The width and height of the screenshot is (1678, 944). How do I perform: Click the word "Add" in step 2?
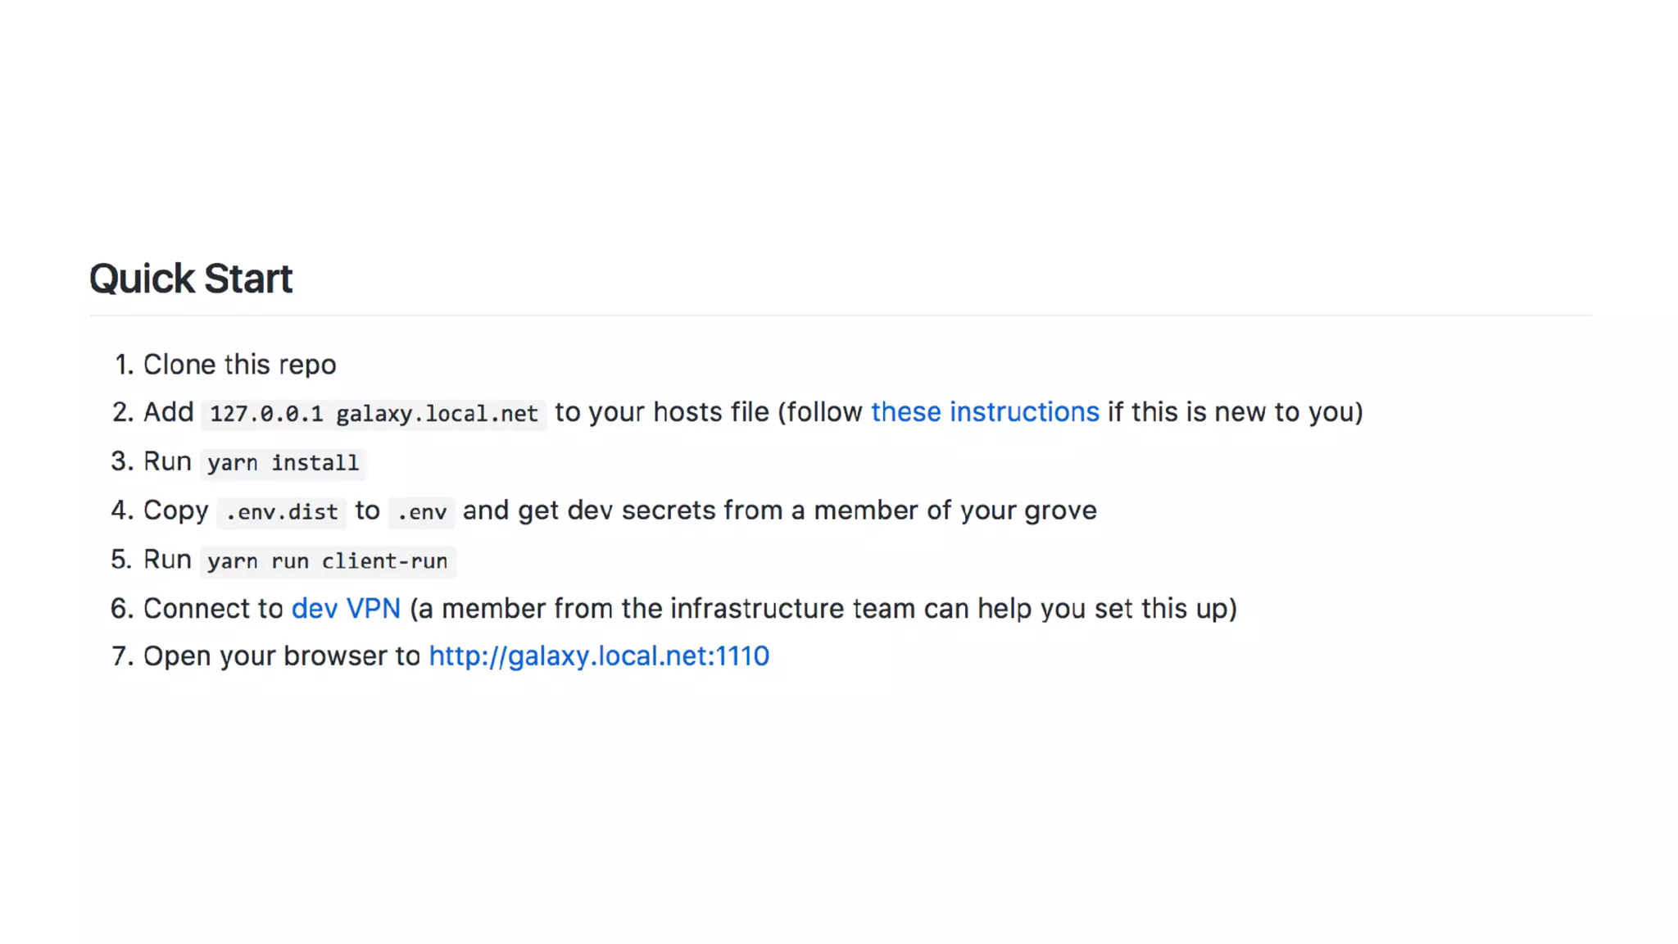[x=168, y=412]
